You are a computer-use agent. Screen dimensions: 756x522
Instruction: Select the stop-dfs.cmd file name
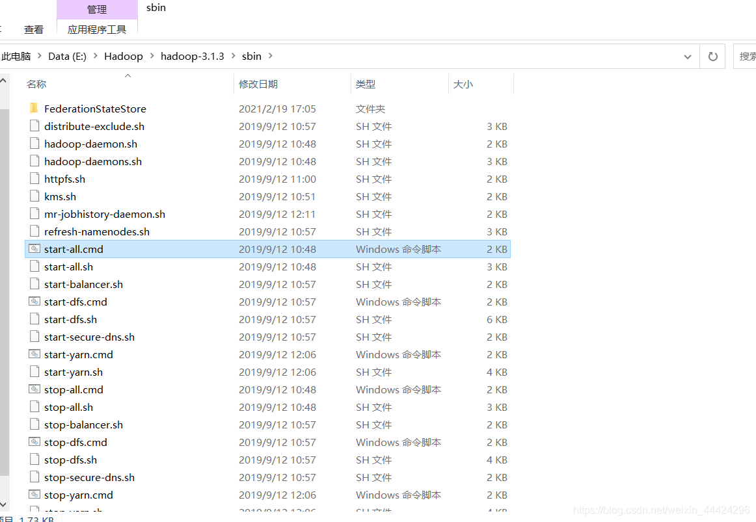[x=75, y=442]
